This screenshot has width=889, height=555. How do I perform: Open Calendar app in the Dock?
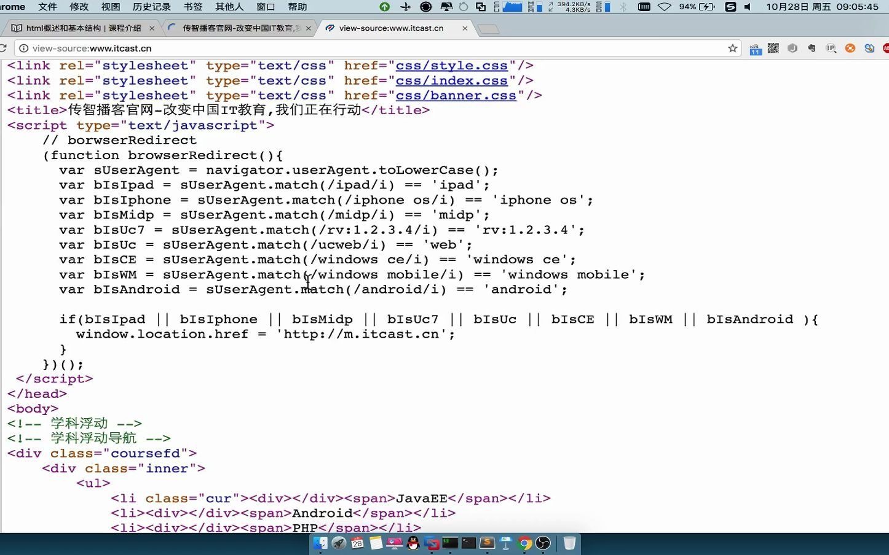coord(357,543)
